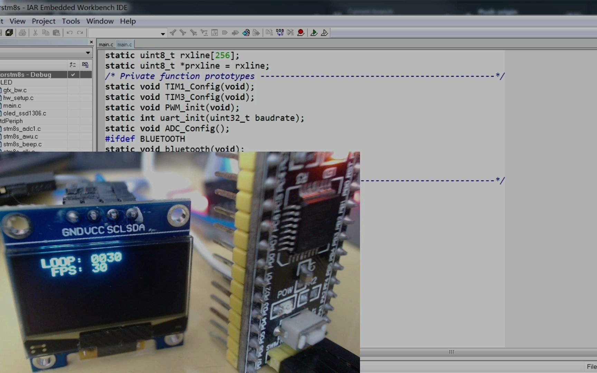Select stm8s_adc1.c in the workspace tree
This screenshot has height=373, width=597.
22,129
